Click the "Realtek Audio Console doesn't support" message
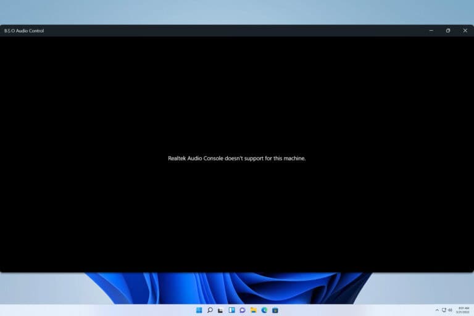 click(x=237, y=159)
